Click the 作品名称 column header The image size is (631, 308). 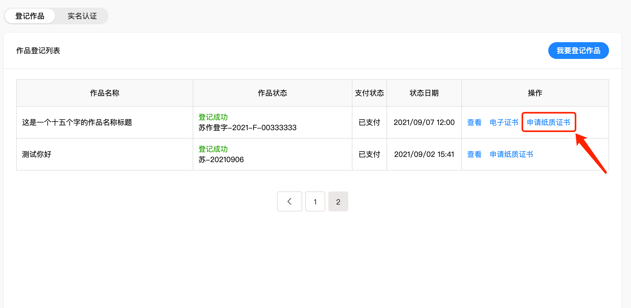click(x=104, y=93)
